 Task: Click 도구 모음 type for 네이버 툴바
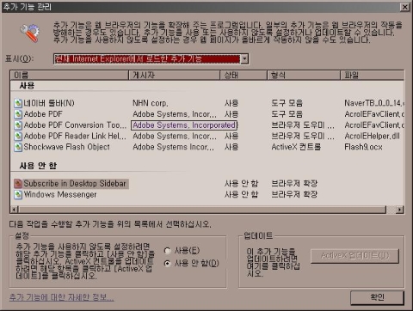pyautogui.click(x=287, y=103)
